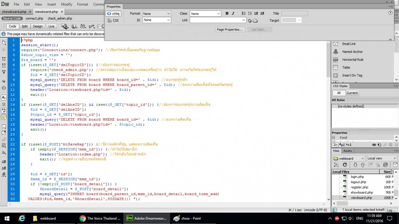Open the webboard site dropdown

349,158
